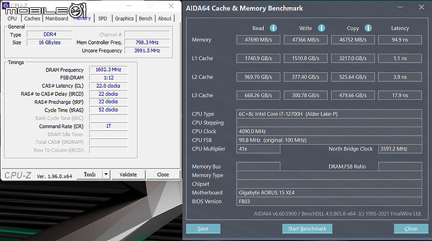
Task: Click memory Size value 16 GBytes
Action: (50, 43)
